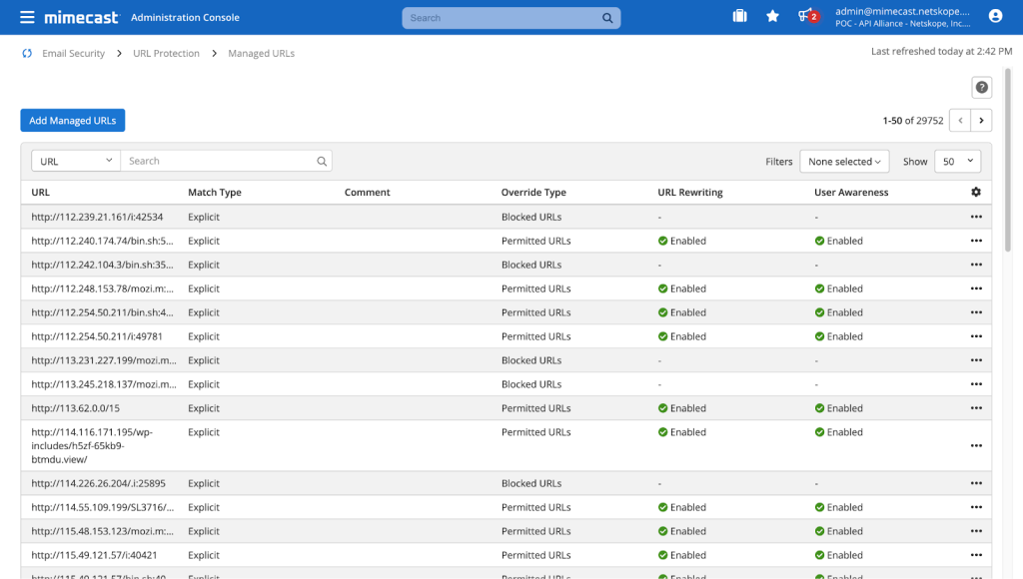Click the briefcase icon in header

pyautogui.click(x=739, y=16)
